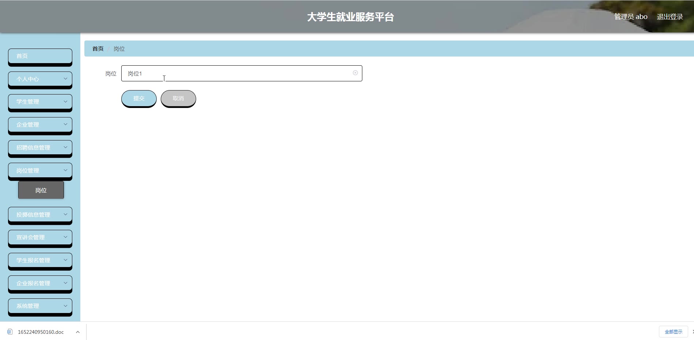Submit the form with 提交 button
The image size is (694, 340).
click(x=139, y=98)
